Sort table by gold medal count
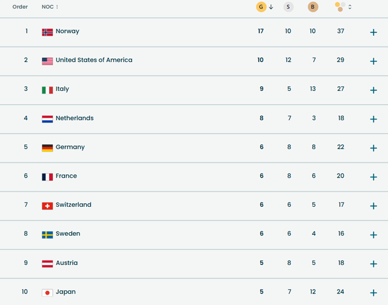The width and height of the screenshot is (388, 305). (261, 7)
